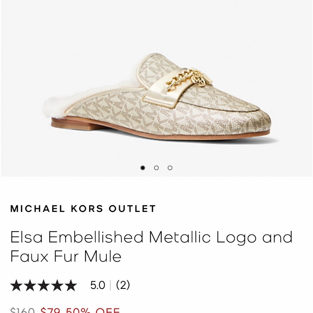313x313 pixels.
Task: Select the second carousel dot
Action: tap(156, 168)
